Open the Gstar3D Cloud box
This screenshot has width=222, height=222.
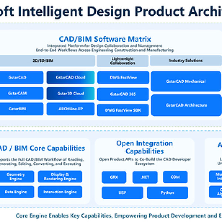pyautogui.click(x=71, y=94)
